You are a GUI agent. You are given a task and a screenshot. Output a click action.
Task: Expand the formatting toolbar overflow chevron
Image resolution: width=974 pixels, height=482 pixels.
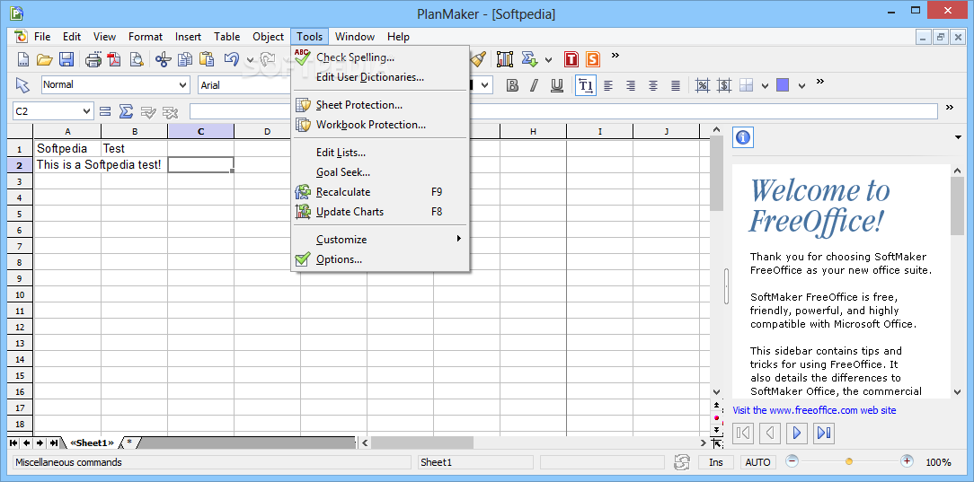point(820,82)
